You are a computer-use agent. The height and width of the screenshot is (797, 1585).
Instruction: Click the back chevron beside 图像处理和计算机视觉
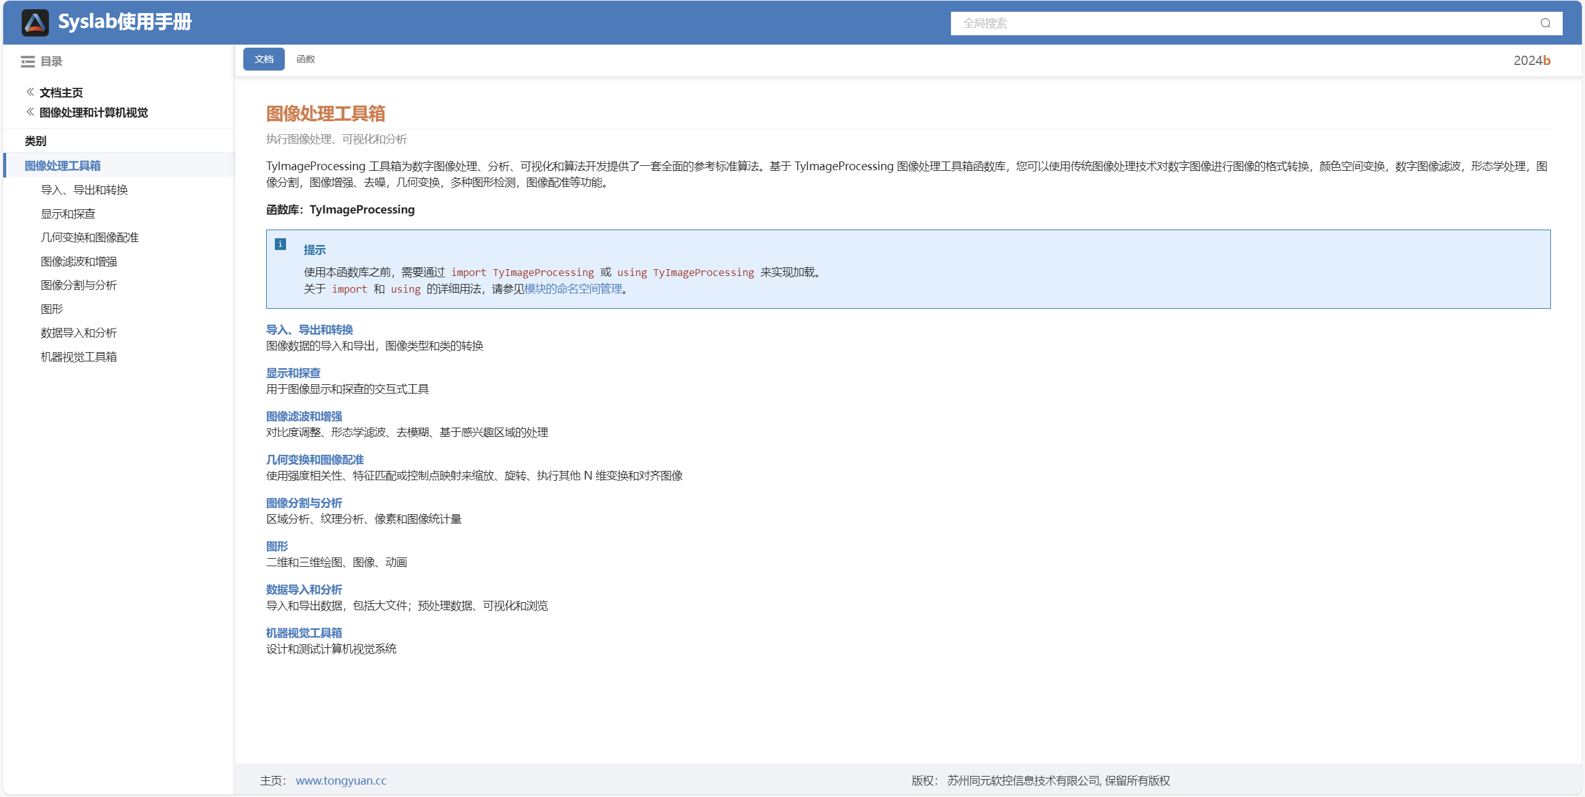click(x=30, y=112)
